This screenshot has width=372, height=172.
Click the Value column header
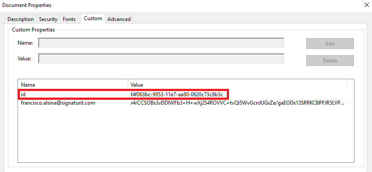[238, 85]
